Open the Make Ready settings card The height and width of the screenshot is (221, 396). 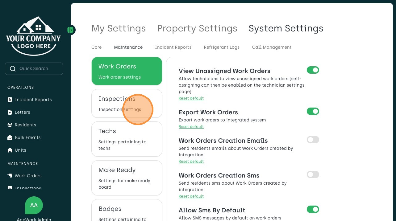tap(127, 178)
